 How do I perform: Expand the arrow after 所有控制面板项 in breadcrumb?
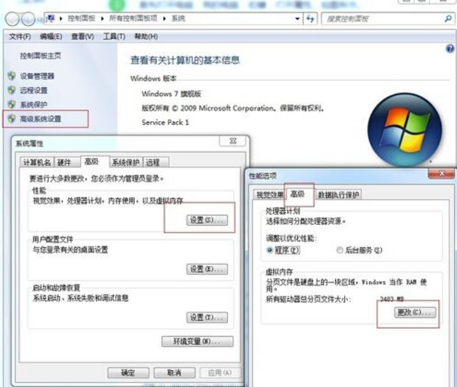[164, 18]
